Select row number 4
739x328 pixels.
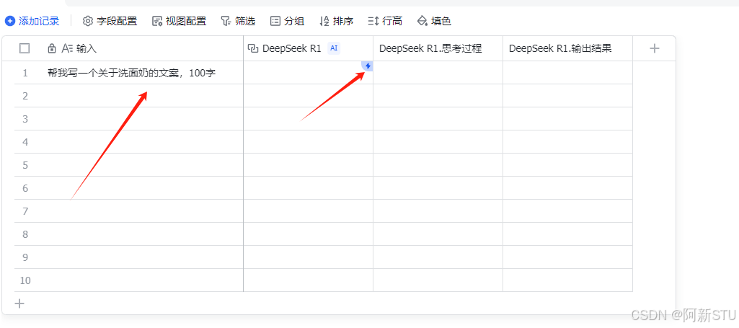(25, 142)
